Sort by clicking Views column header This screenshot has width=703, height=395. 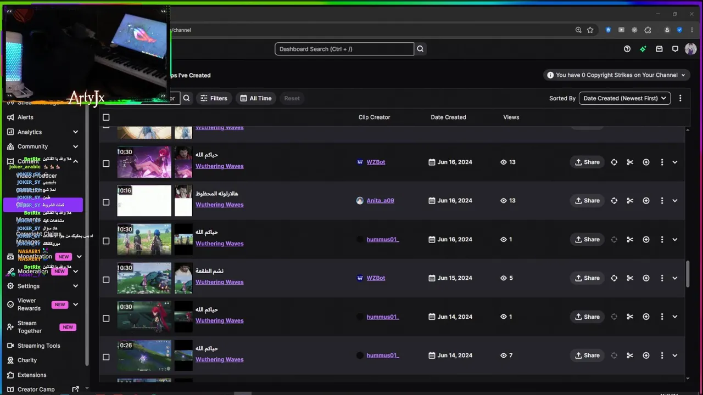click(x=511, y=117)
